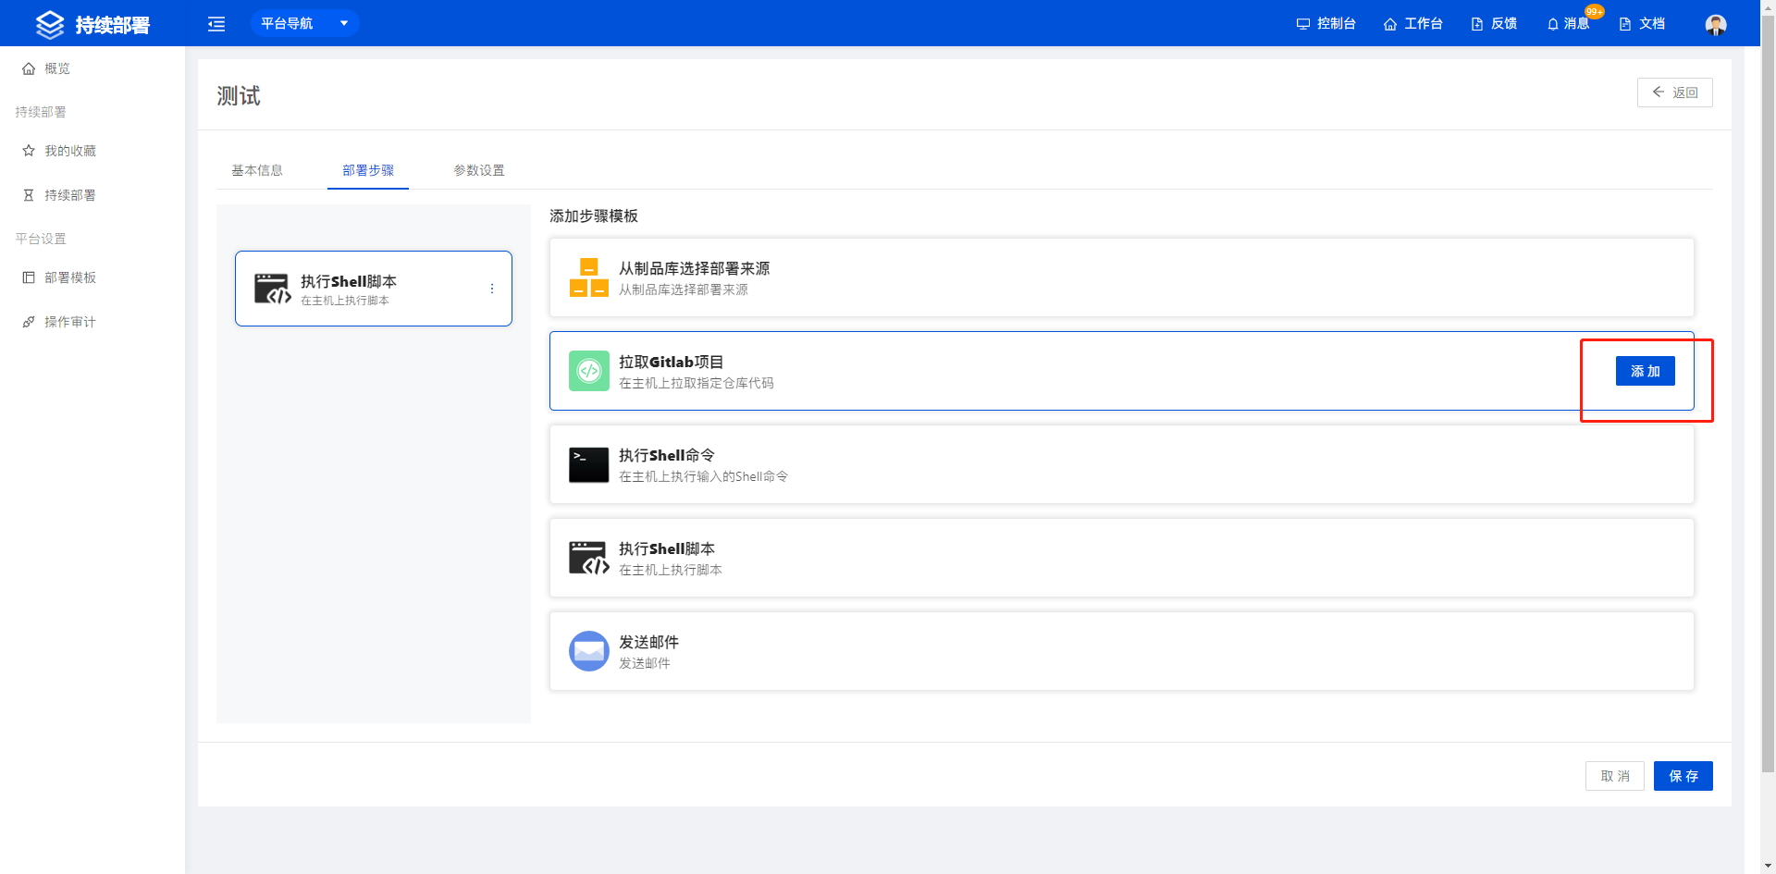Switch to the 参数设置 tab
The width and height of the screenshot is (1776, 874).
pos(479,170)
